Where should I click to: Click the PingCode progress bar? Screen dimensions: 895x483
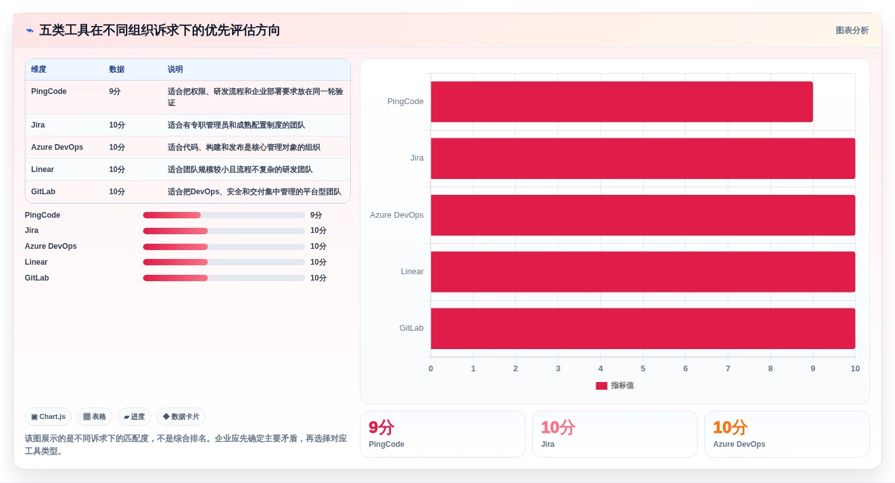224,215
